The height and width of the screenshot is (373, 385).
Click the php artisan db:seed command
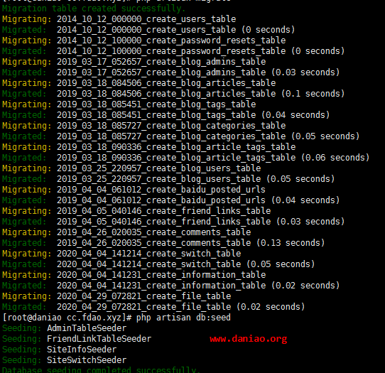coord(183,318)
